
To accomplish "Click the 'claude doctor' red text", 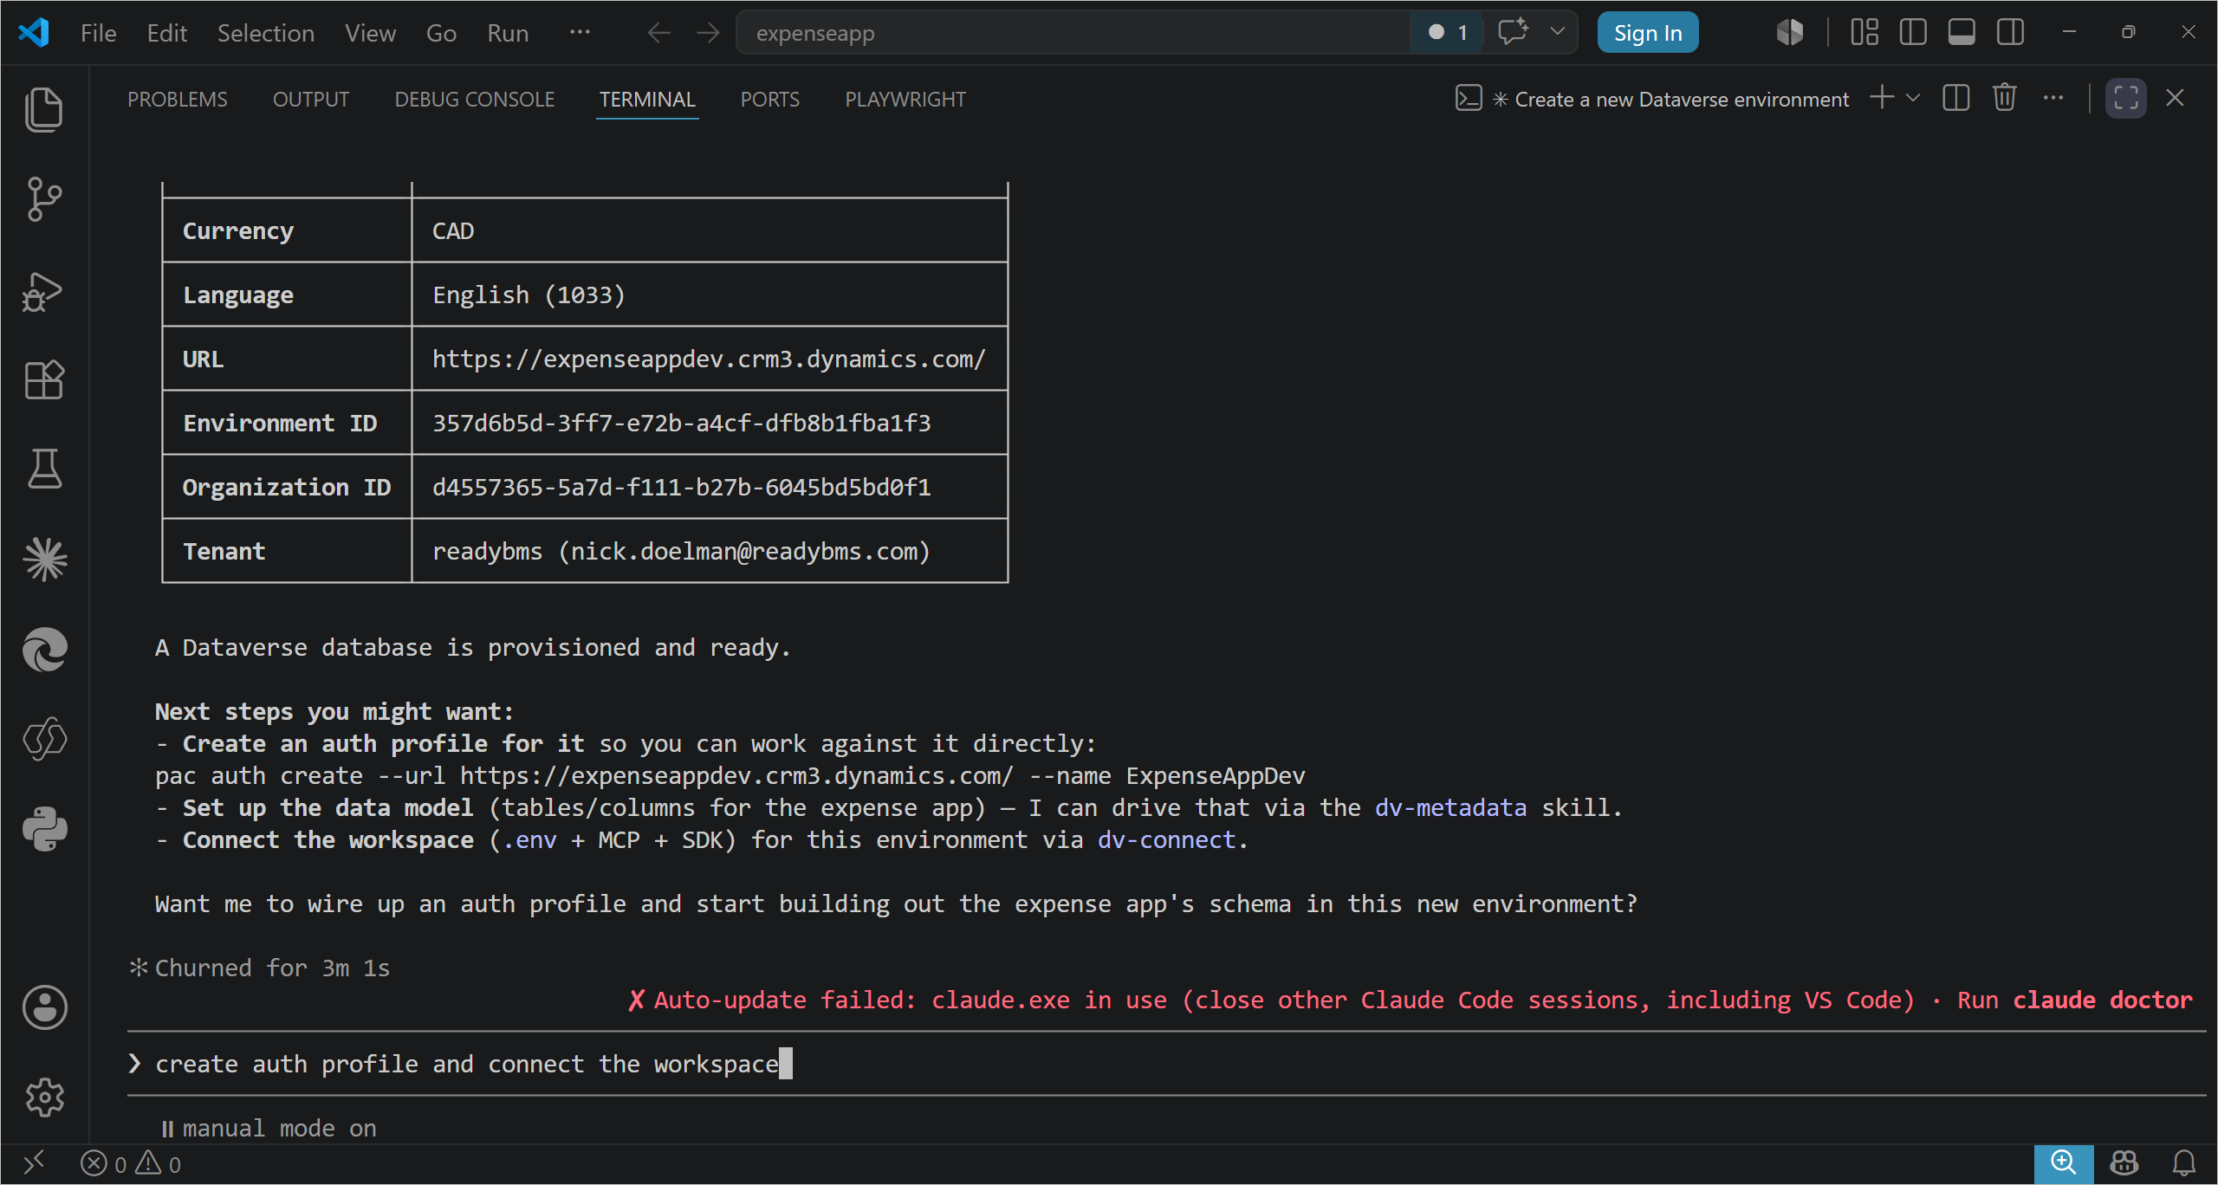I will tap(2102, 1000).
